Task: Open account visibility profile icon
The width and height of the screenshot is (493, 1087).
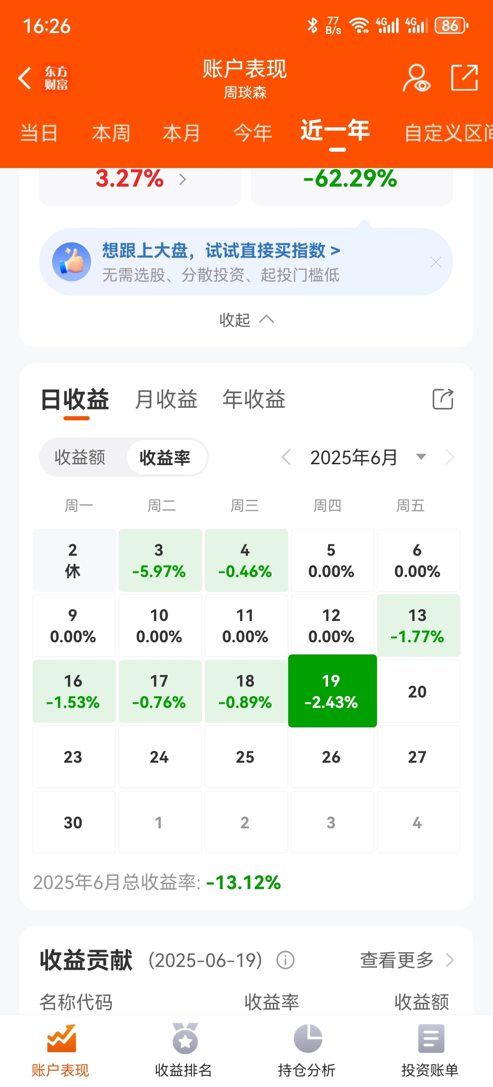Action: 416,78
